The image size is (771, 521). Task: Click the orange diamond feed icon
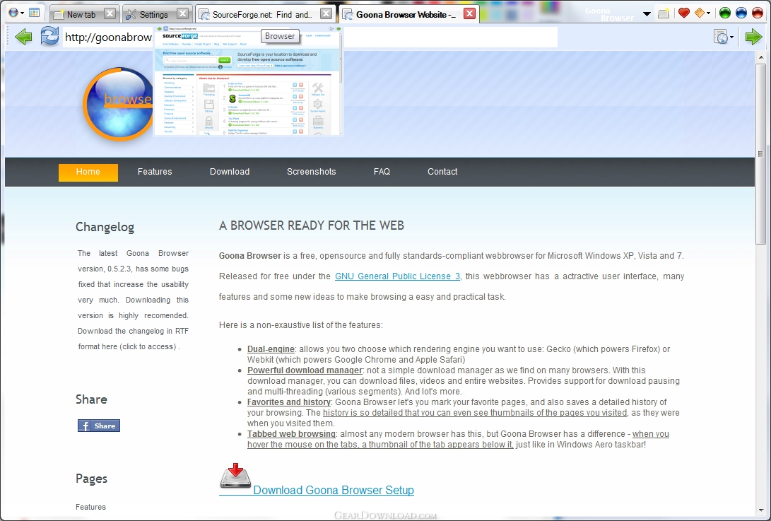(x=699, y=13)
